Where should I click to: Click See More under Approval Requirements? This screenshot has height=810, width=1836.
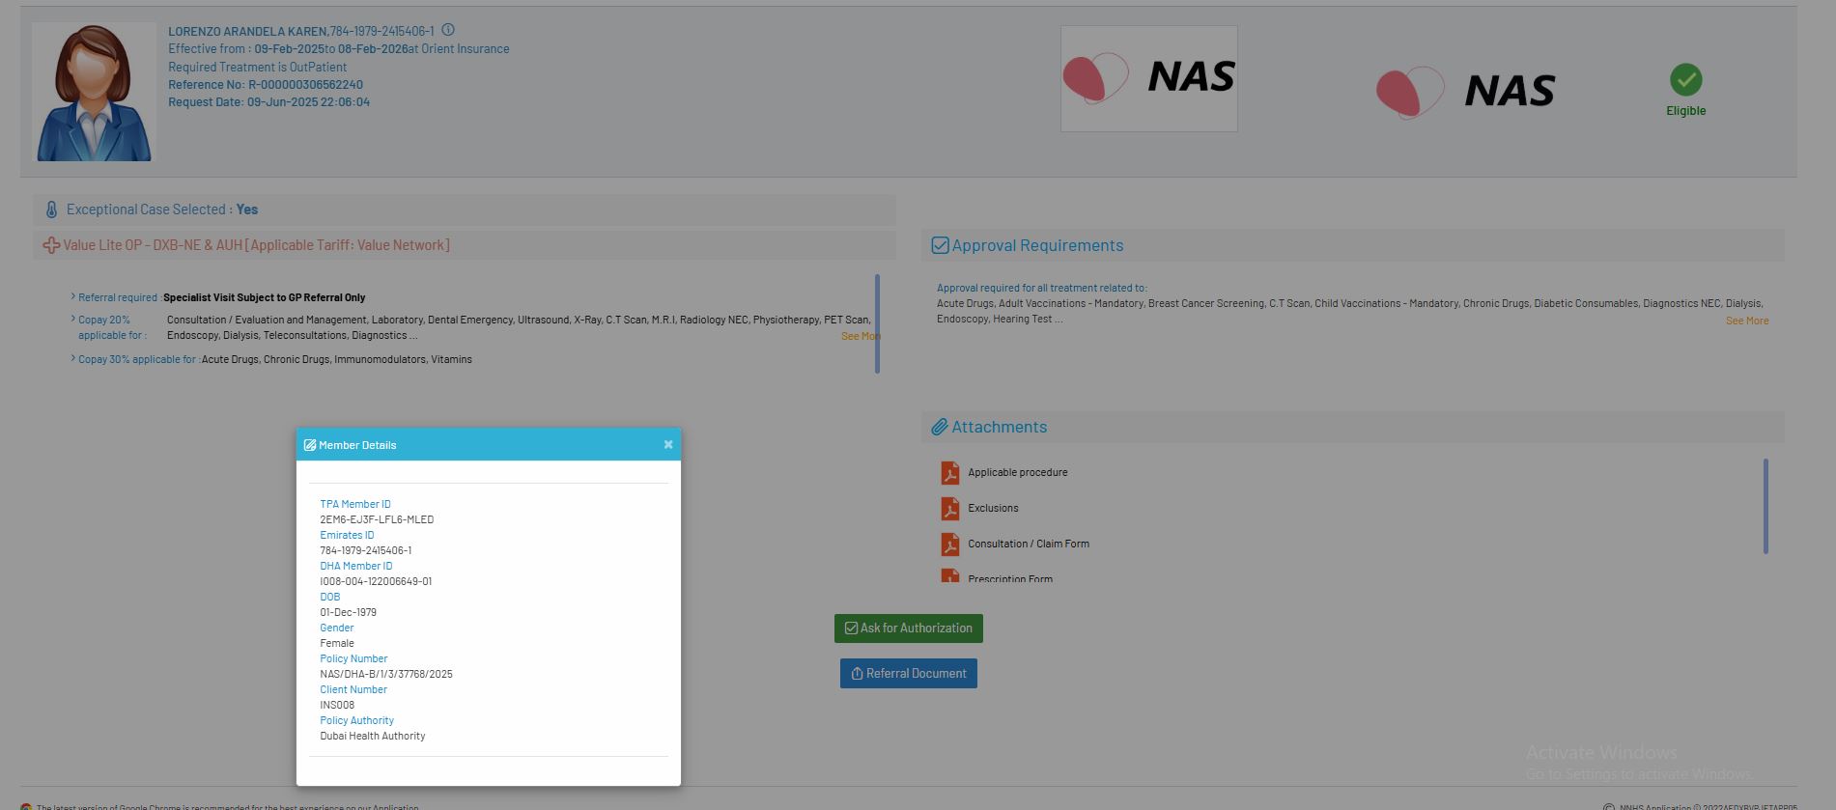(x=1746, y=321)
